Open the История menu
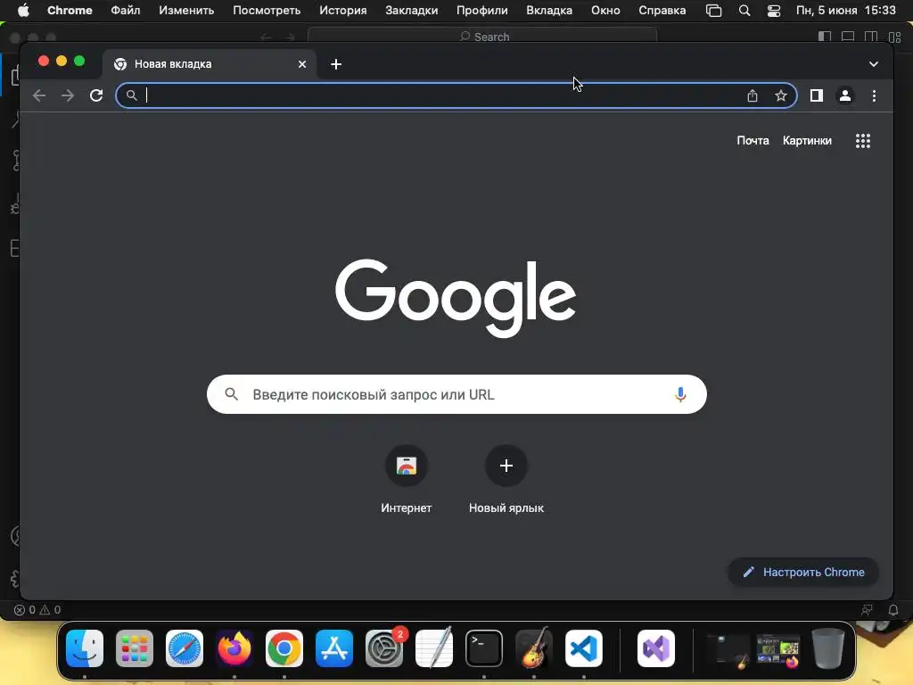Screen dimensions: 913x685 (x=343, y=11)
